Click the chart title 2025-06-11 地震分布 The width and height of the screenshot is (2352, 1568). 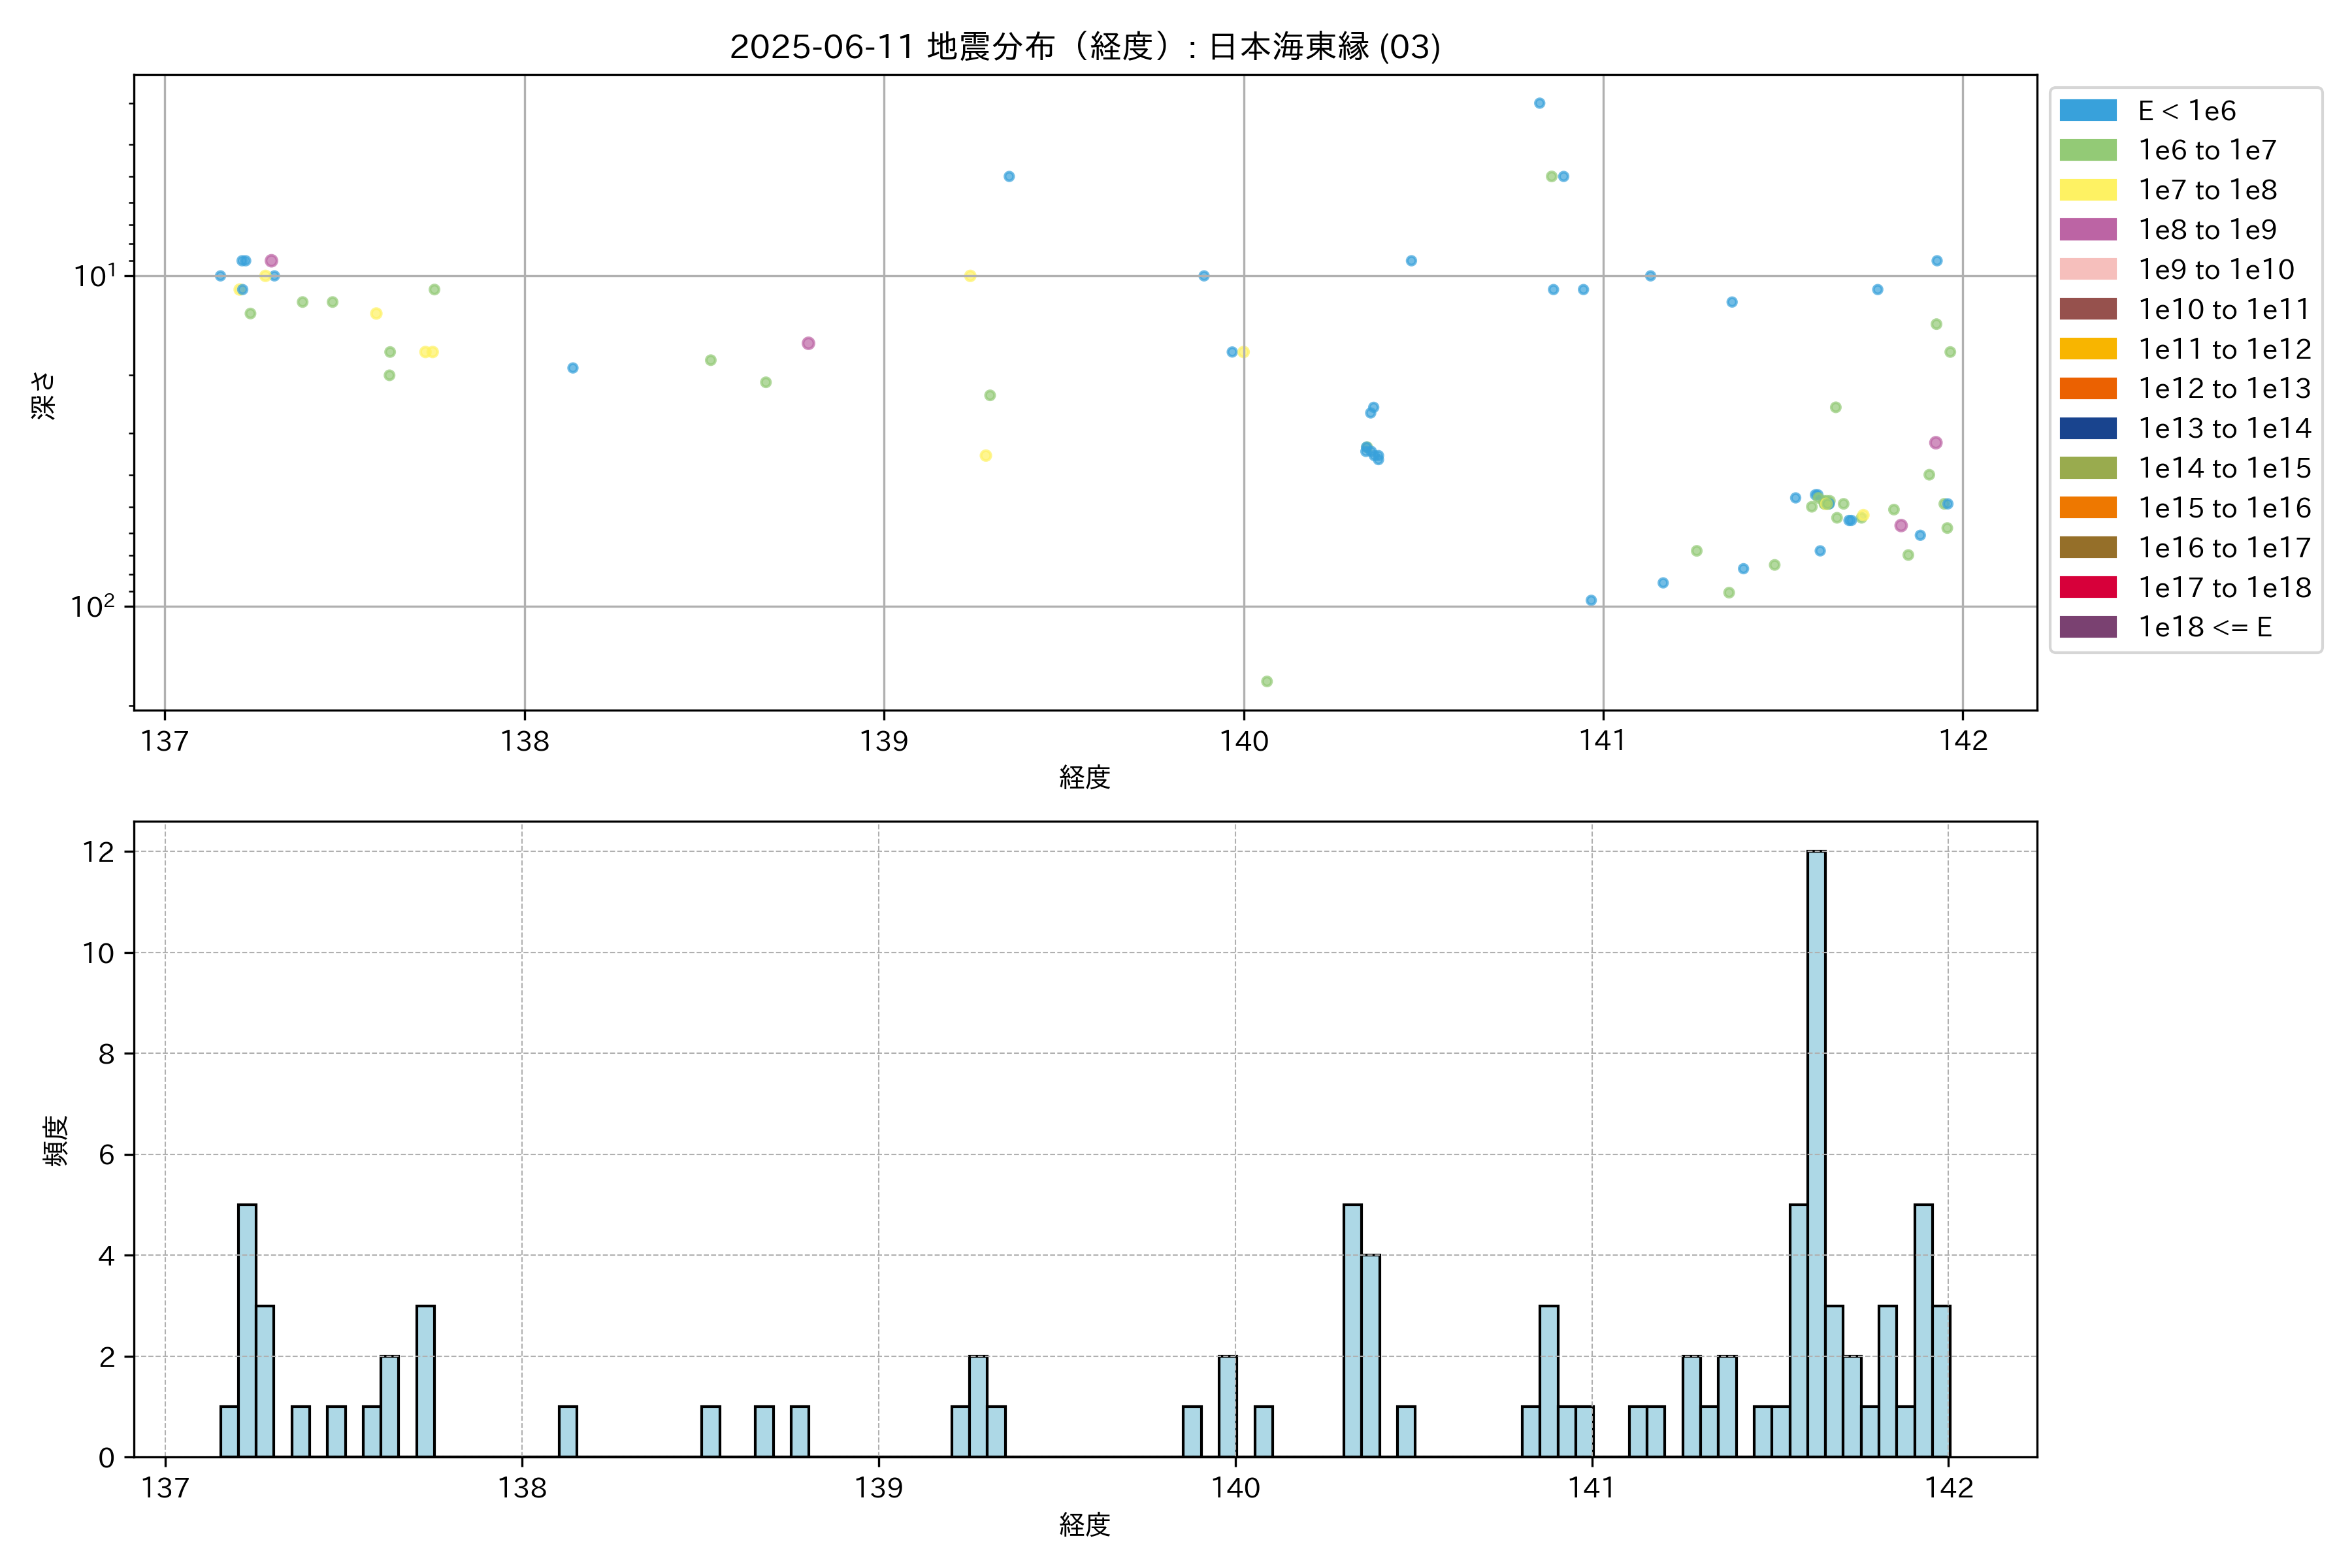(1085, 47)
